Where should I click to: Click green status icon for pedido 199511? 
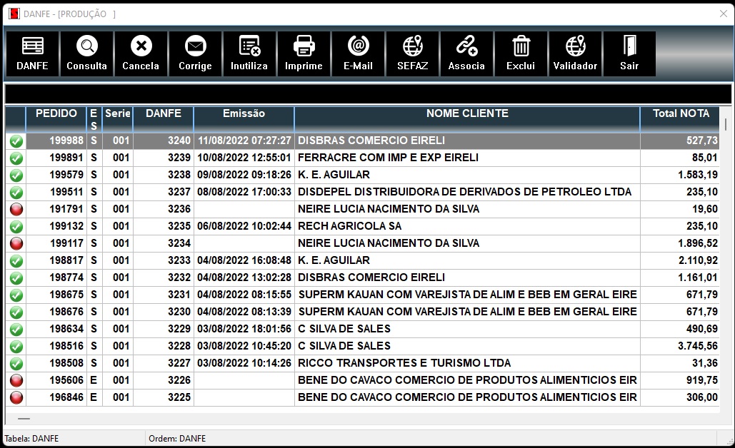pos(16,193)
